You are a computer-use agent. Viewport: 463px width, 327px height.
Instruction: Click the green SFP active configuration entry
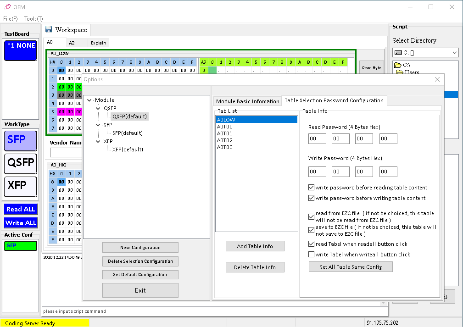point(21,246)
